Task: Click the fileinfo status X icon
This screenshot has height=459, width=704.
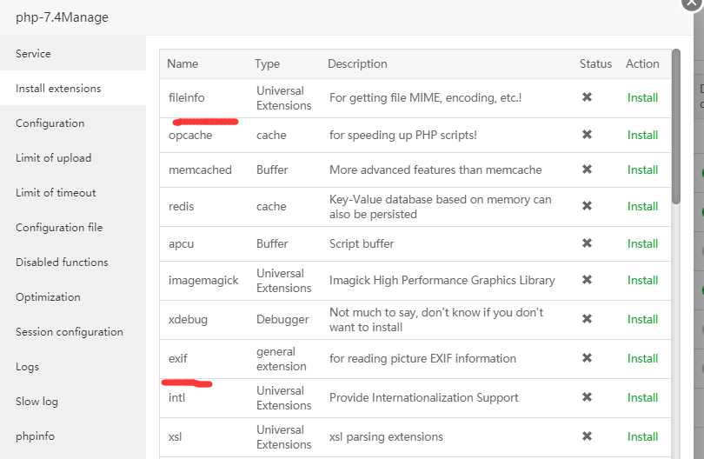Action: [587, 97]
